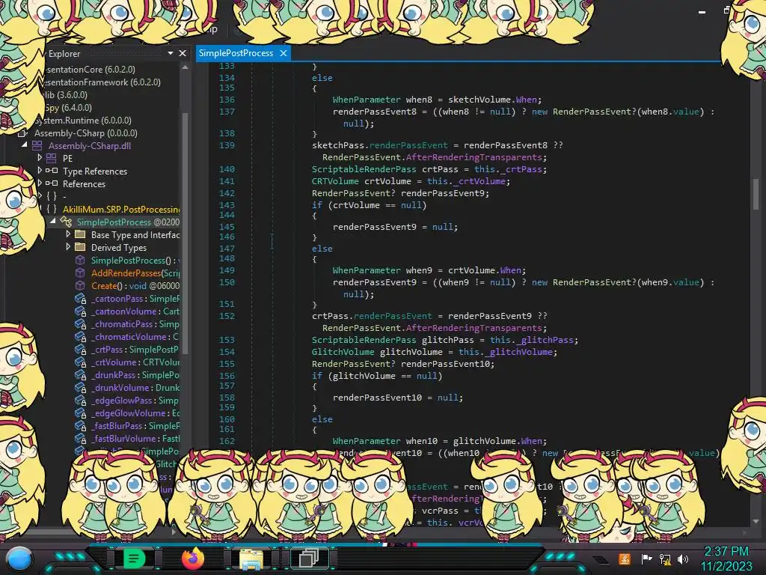Click the References node link icon

[52, 183]
